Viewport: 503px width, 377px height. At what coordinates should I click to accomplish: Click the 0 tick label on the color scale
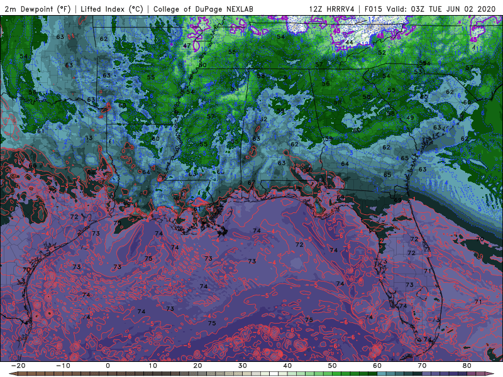[x=108, y=366]
